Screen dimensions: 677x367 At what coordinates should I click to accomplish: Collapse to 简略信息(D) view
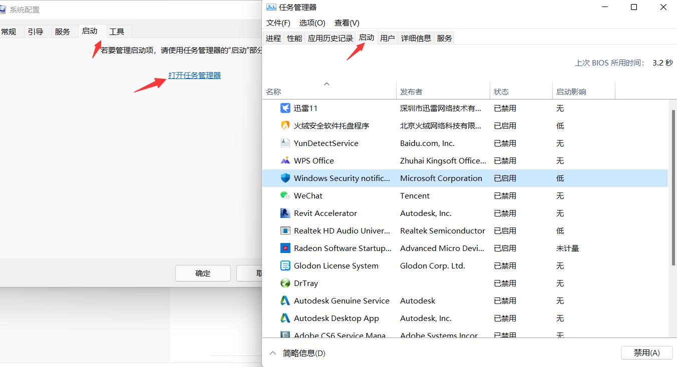coord(297,353)
